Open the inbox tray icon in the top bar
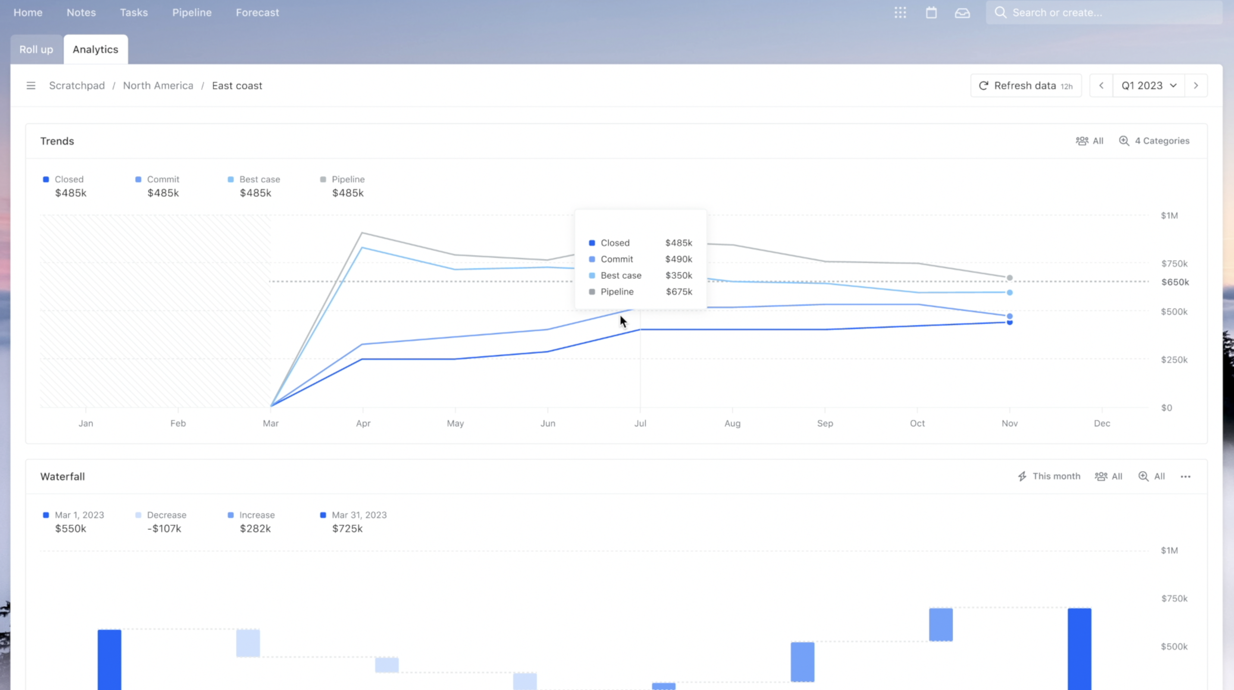 coord(962,13)
